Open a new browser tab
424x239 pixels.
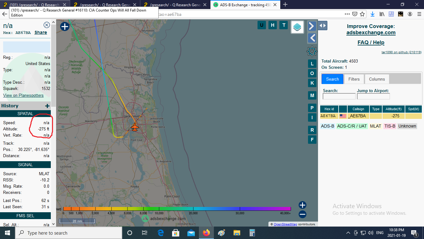point(285,4)
